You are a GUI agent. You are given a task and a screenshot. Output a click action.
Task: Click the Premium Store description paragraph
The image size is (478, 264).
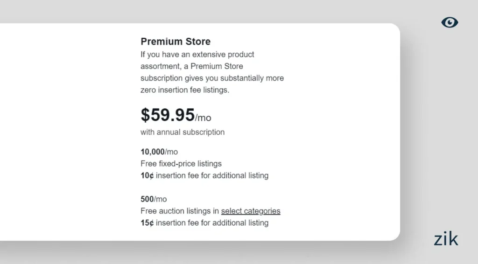[212, 72]
